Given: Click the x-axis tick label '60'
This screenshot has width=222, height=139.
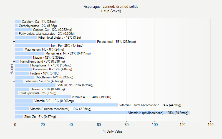Looking at the screenshot, I should pyautogui.click(x=99, y=125).
